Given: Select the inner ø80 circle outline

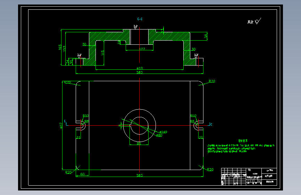Looking at the screenshot, I should (x=140, y=126).
